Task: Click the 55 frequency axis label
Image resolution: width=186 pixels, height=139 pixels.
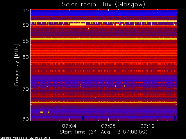Action: (26, 41)
